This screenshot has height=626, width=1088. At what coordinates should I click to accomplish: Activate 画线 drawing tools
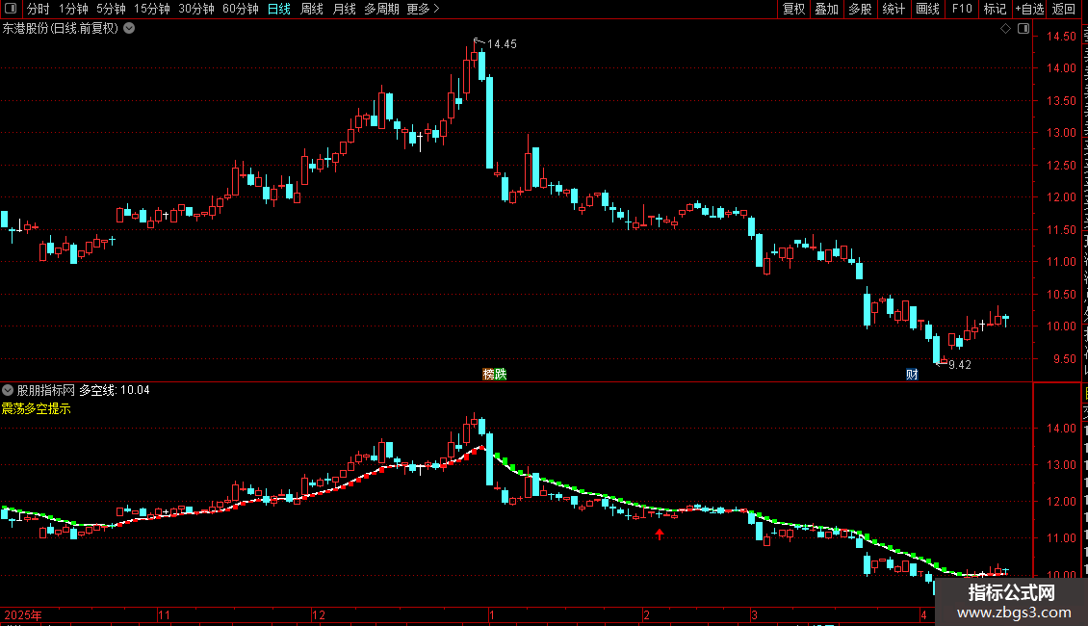[x=928, y=9]
